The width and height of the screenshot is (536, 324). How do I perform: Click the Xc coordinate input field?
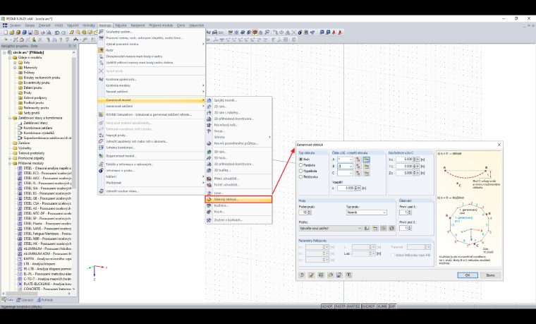[x=404, y=160]
